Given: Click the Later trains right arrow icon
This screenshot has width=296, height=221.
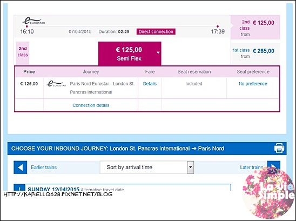Looking at the screenshot, I should click(x=274, y=164).
